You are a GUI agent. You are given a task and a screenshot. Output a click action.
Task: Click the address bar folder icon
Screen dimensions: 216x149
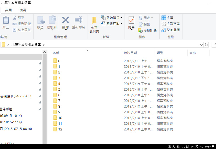point(3,44)
